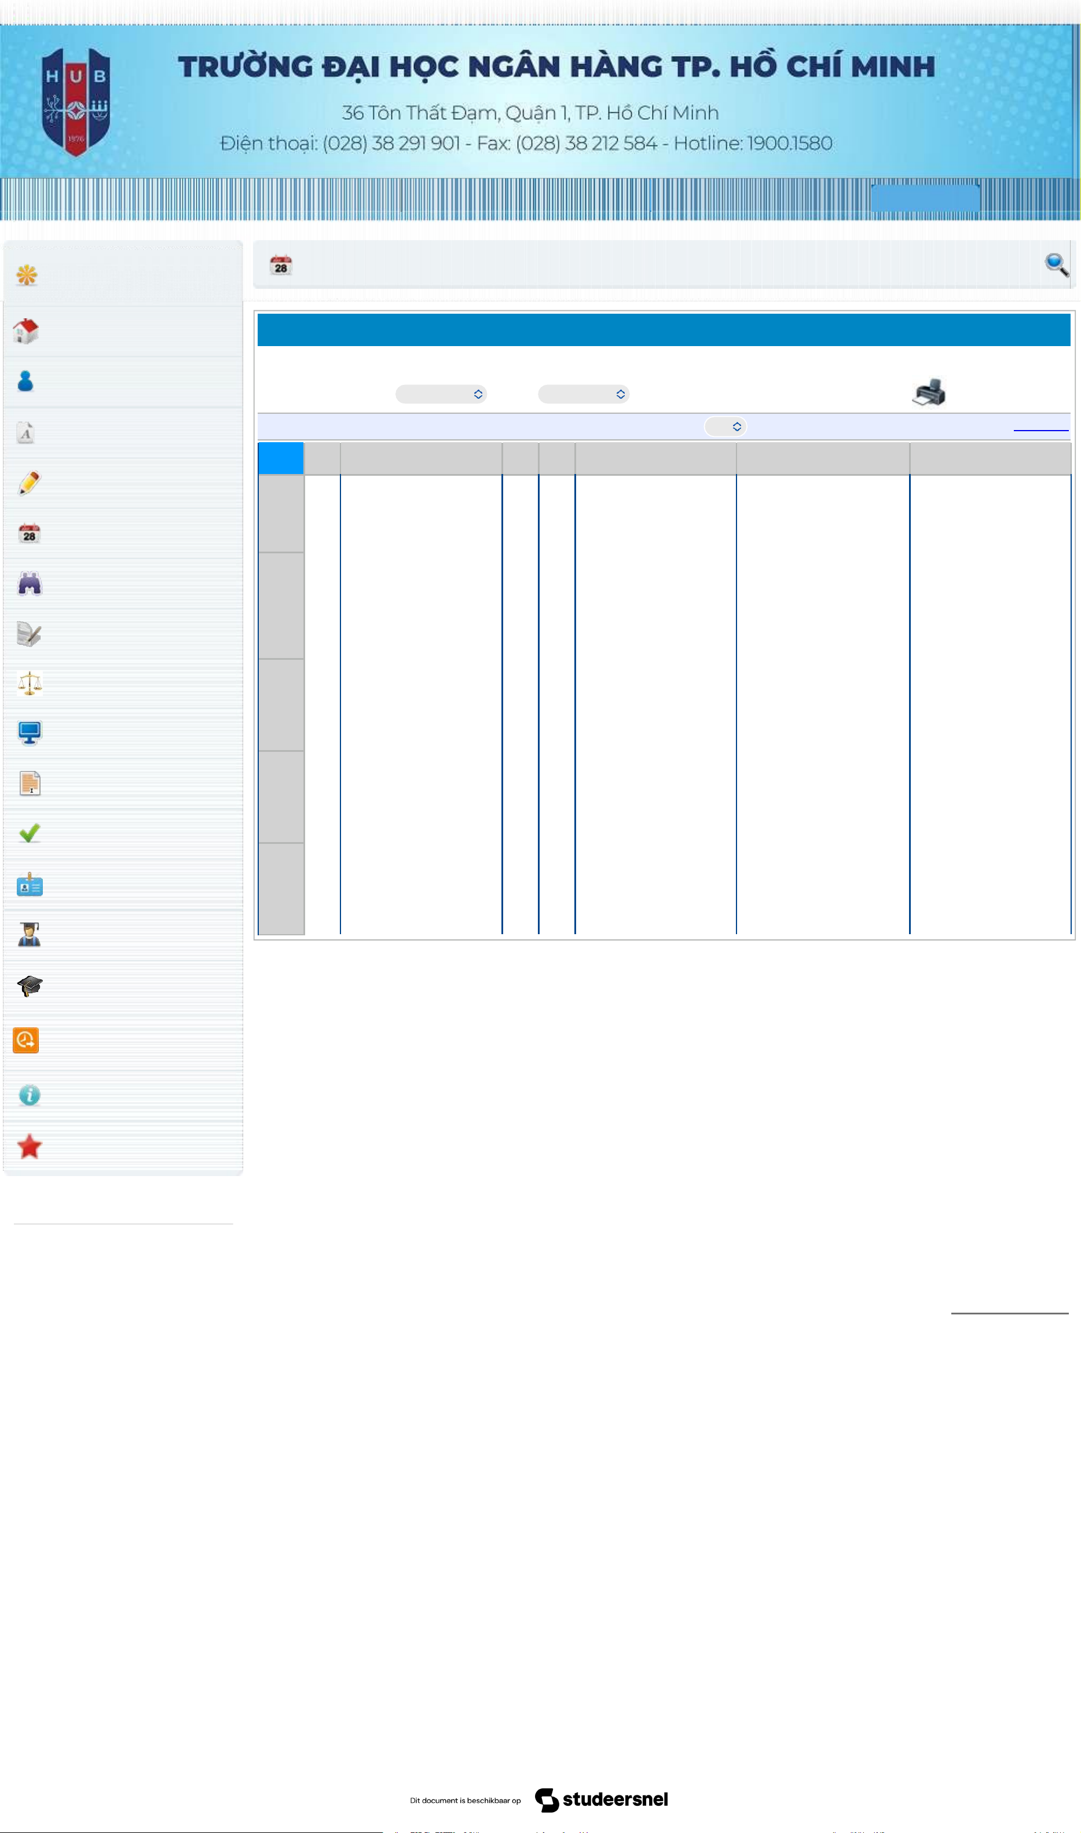Open the blue person profile icon

[25, 381]
